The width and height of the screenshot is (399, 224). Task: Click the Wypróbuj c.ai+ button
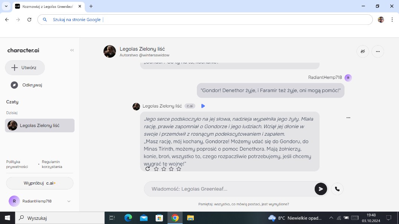click(x=40, y=183)
